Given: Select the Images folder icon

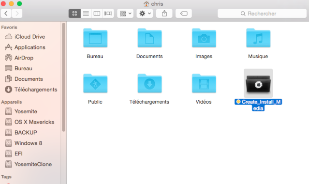Looking at the screenshot, I should 204,38.
